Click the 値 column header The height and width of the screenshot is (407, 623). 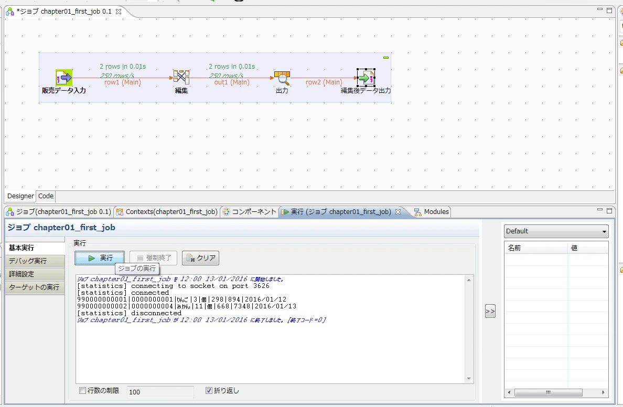[x=588, y=248]
